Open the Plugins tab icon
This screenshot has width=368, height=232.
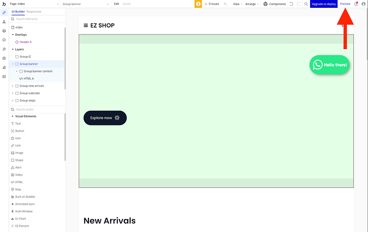pos(4,49)
